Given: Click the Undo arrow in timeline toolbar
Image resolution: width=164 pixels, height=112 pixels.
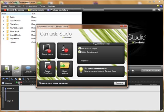Looking at the screenshot, I should (x=3, y=79).
